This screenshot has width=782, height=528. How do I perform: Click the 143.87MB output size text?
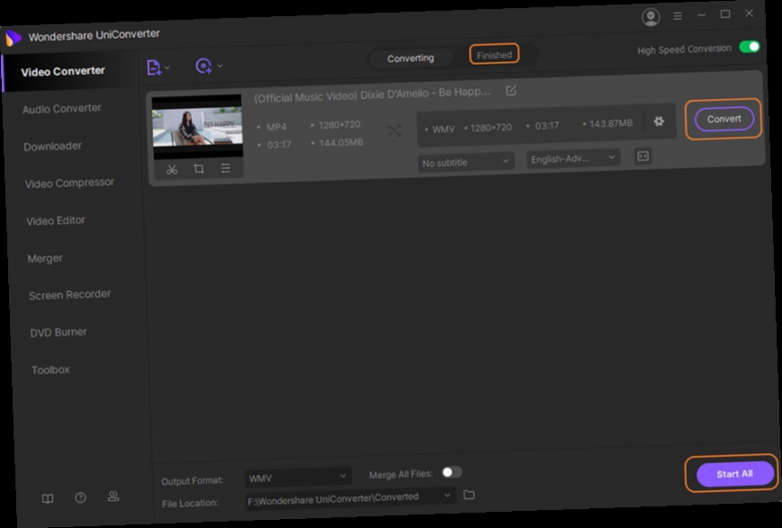click(611, 123)
